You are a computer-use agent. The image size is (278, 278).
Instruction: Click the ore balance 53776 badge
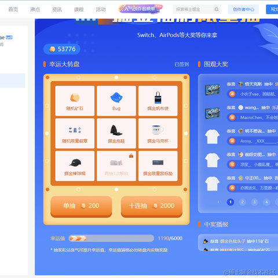[x=62, y=49]
